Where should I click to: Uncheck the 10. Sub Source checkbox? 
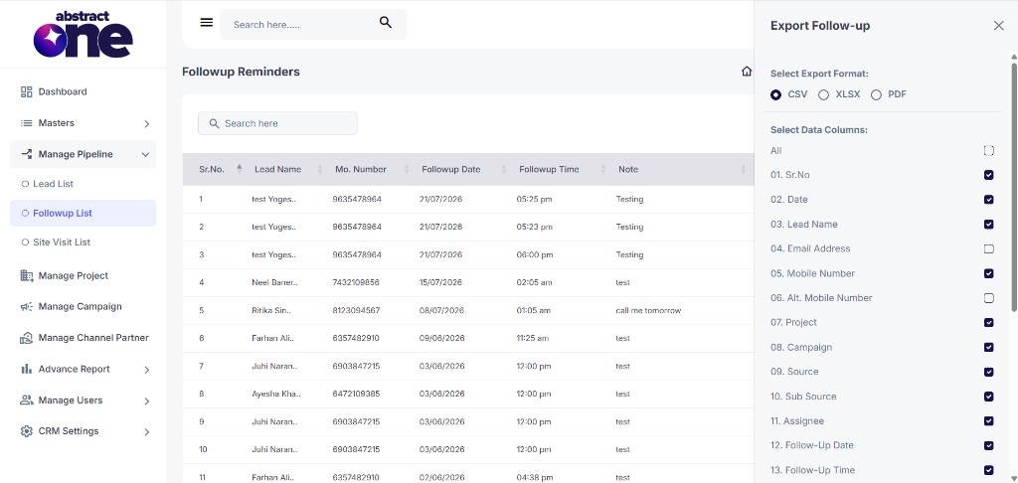(989, 397)
